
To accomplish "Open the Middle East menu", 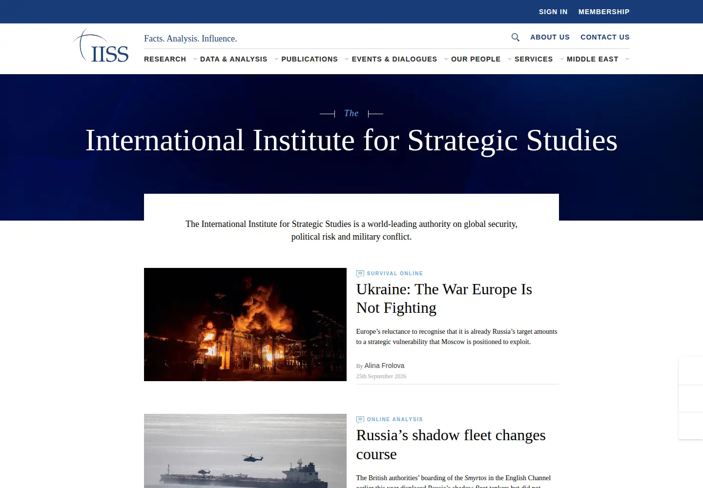I will pos(593,59).
